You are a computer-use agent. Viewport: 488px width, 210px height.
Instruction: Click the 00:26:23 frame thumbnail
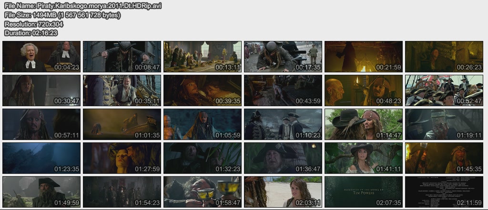(x=444, y=56)
